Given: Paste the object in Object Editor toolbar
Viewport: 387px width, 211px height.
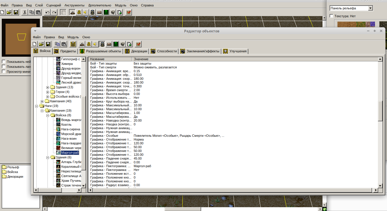Looking at the screenshot, I should 64,44.
